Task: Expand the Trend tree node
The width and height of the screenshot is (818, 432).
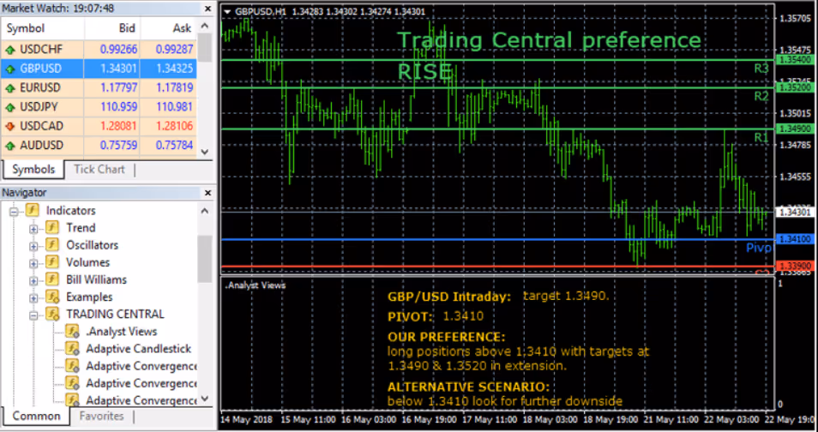Action: point(34,229)
